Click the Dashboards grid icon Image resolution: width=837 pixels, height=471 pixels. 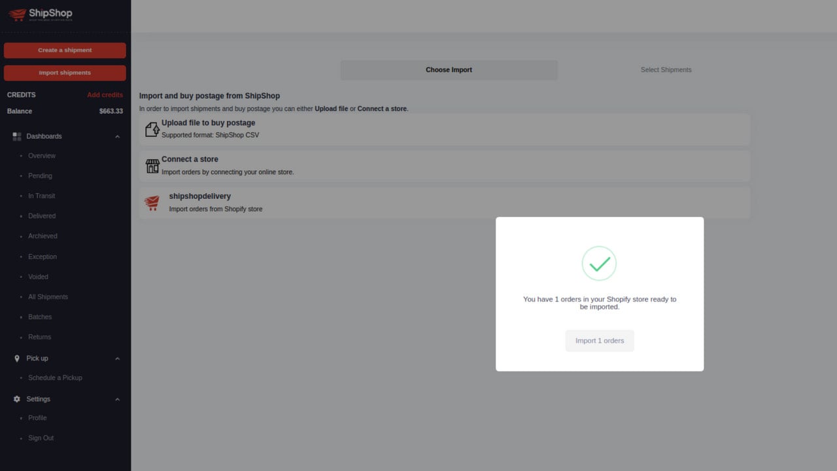[17, 136]
